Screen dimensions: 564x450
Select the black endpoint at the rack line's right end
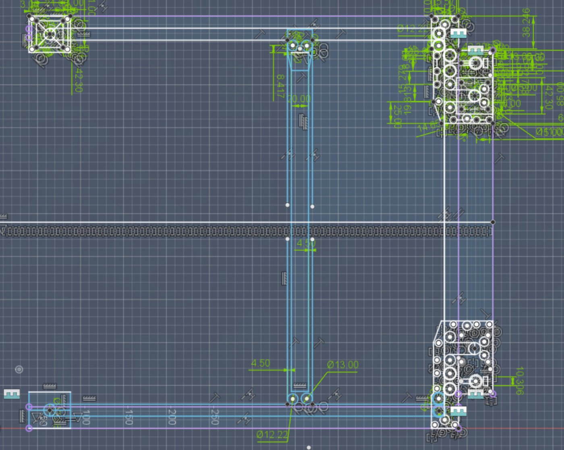click(x=493, y=222)
